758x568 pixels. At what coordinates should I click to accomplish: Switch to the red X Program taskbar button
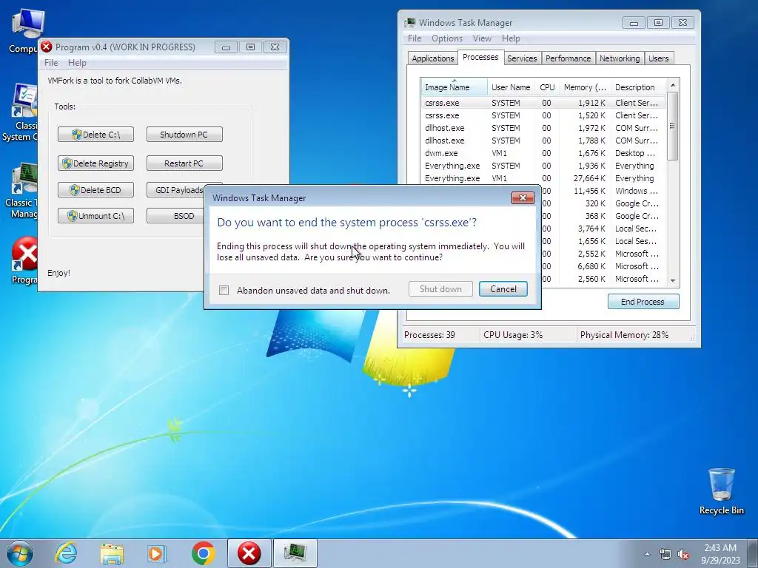coord(249,553)
